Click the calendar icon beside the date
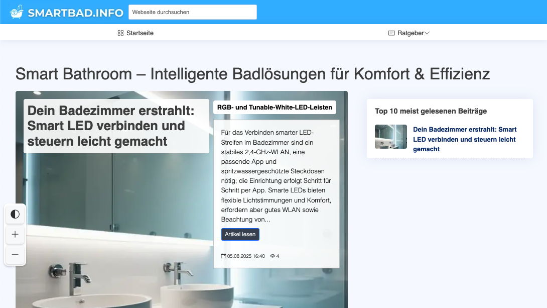Viewport: 547px width, 308px height. pos(224,256)
